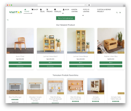Image resolution: width=131 pixels, height=111 pixels.
Task: Click the Rattan Litter Box title link
Action: point(111,56)
